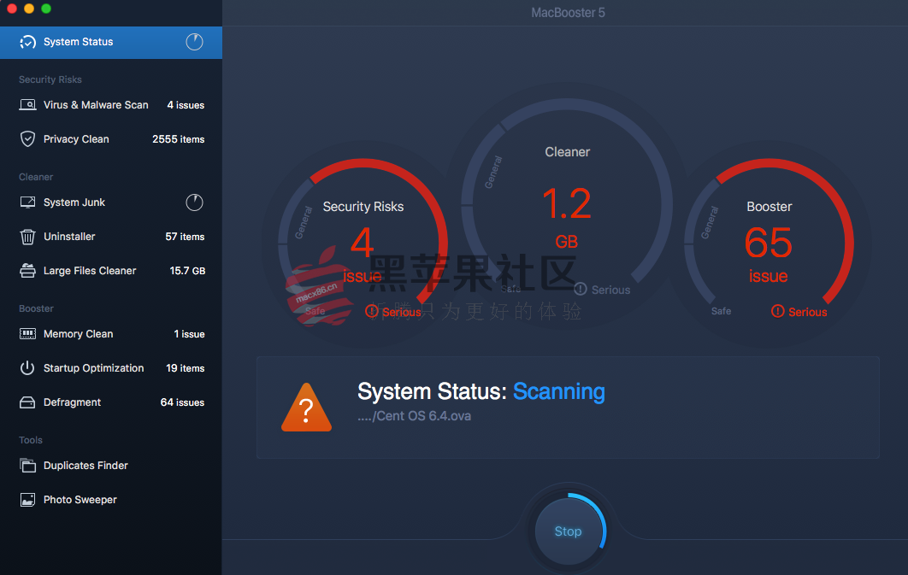Viewport: 908px width, 575px height.
Task: Click the scanned file path Cent OS 6.4.ova
Action: click(x=414, y=416)
